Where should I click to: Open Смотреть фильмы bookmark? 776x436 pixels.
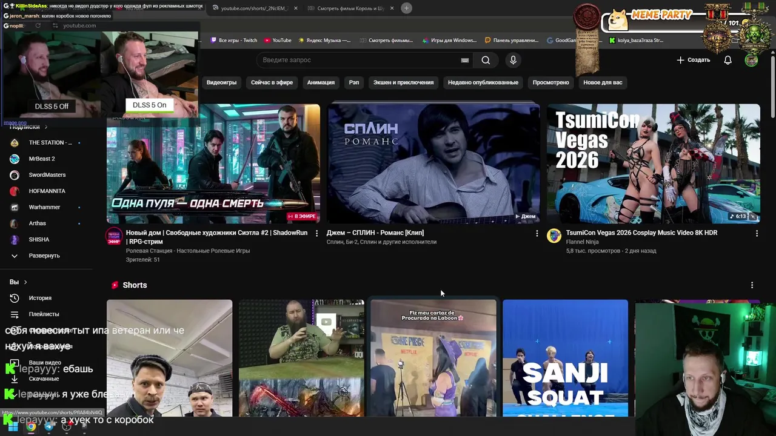[x=386, y=41]
